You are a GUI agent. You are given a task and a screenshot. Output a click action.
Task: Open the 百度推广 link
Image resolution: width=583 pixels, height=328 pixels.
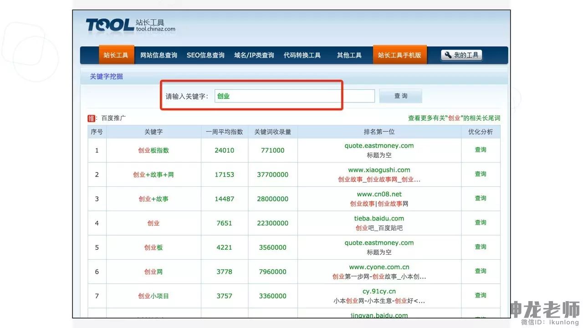113,118
